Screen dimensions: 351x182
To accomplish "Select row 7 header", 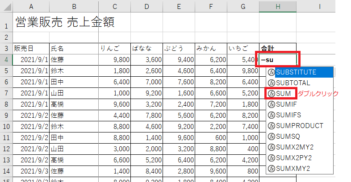I will 6,92.
